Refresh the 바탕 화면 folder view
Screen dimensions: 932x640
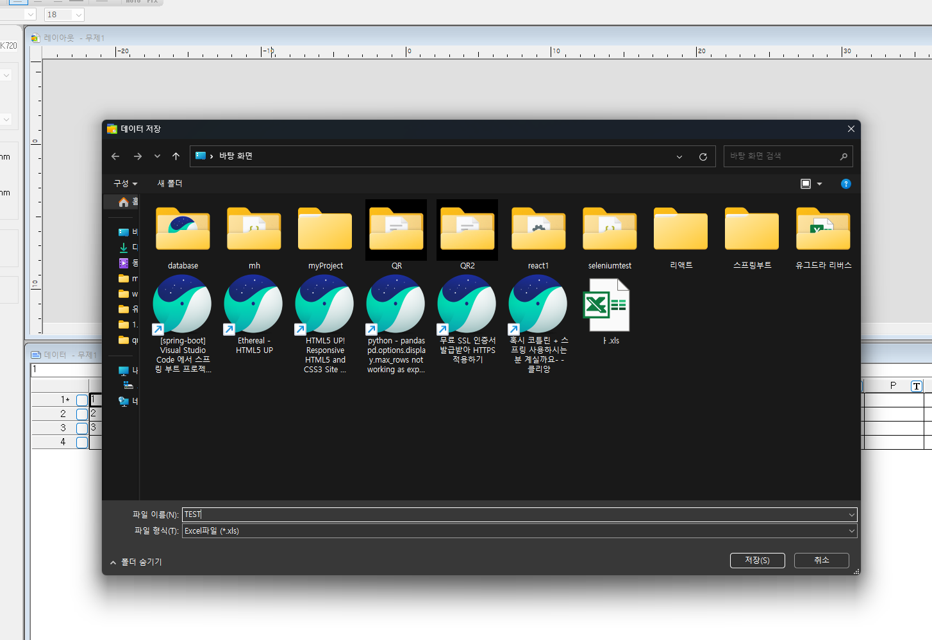pos(703,157)
